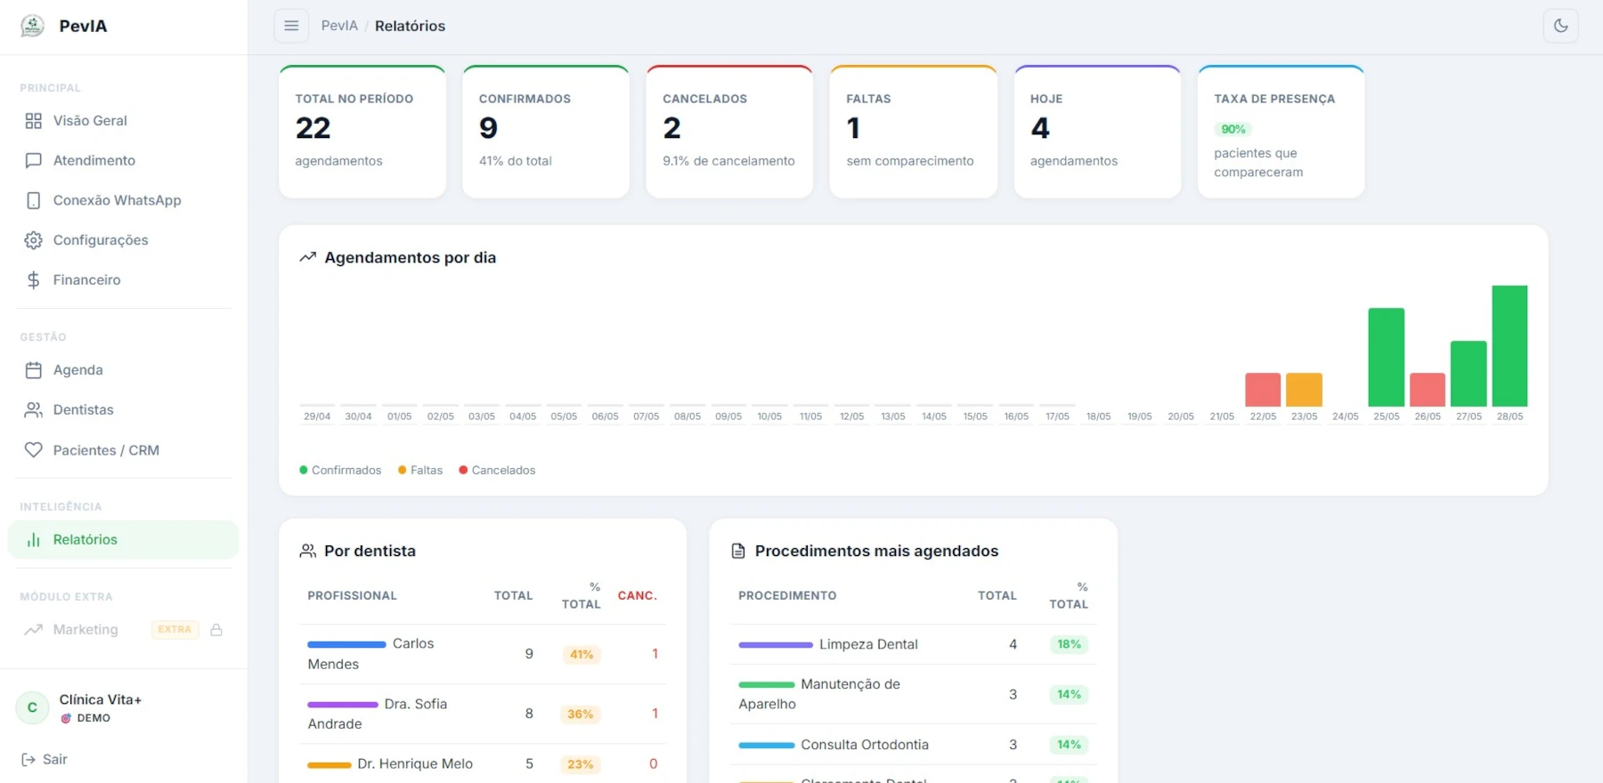Click the Relatórios bar chart icon
This screenshot has height=783, width=1603.
(x=34, y=540)
